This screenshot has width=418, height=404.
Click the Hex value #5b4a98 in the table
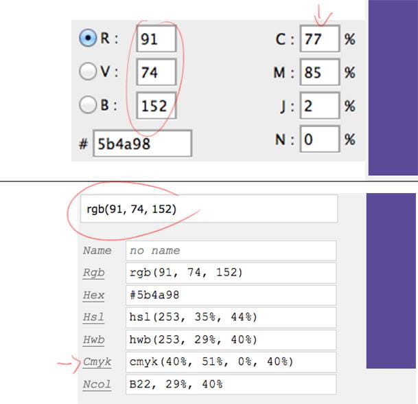(231, 295)
